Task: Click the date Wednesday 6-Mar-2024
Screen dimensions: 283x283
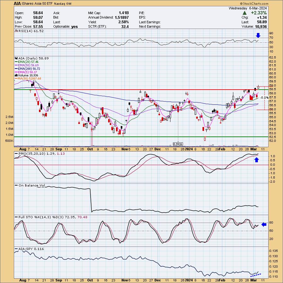Action: point(248,8)
